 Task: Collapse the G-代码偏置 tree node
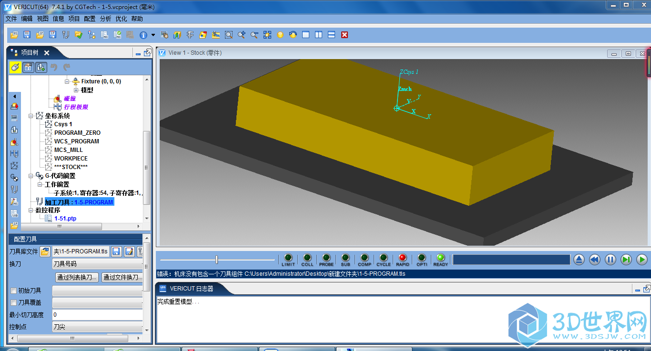31,176
